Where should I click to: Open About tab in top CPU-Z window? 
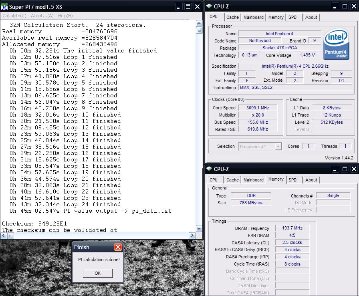point(311,17)
